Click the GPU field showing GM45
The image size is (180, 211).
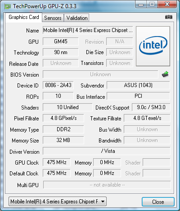pyautogui.click(x=61, y=41)
